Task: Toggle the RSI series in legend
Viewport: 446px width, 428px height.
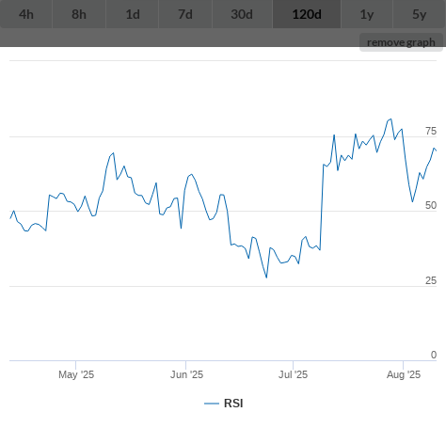Action: (x=224, y=404)
